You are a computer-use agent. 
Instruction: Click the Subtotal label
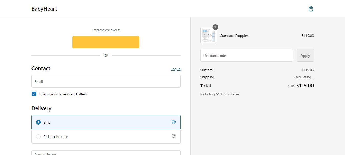click(207, 70)
